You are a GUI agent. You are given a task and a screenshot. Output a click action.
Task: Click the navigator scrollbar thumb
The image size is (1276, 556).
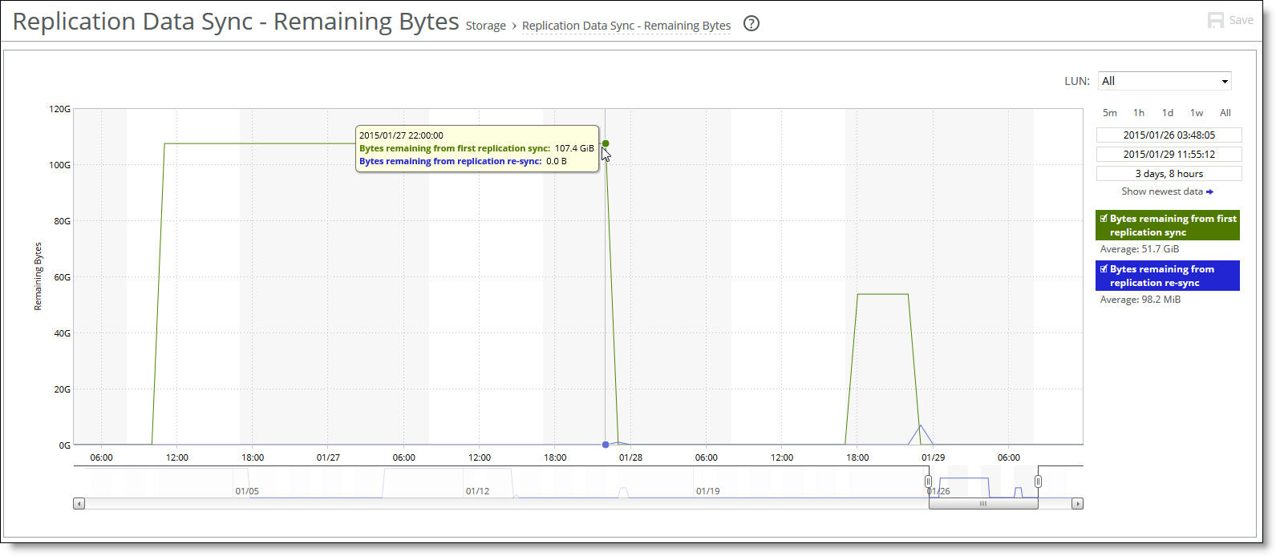click(983, 504)
